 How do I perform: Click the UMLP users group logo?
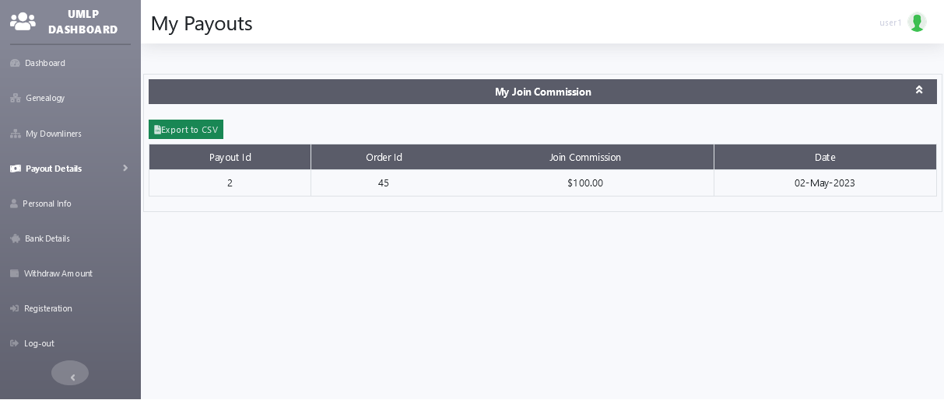point(23,22)
